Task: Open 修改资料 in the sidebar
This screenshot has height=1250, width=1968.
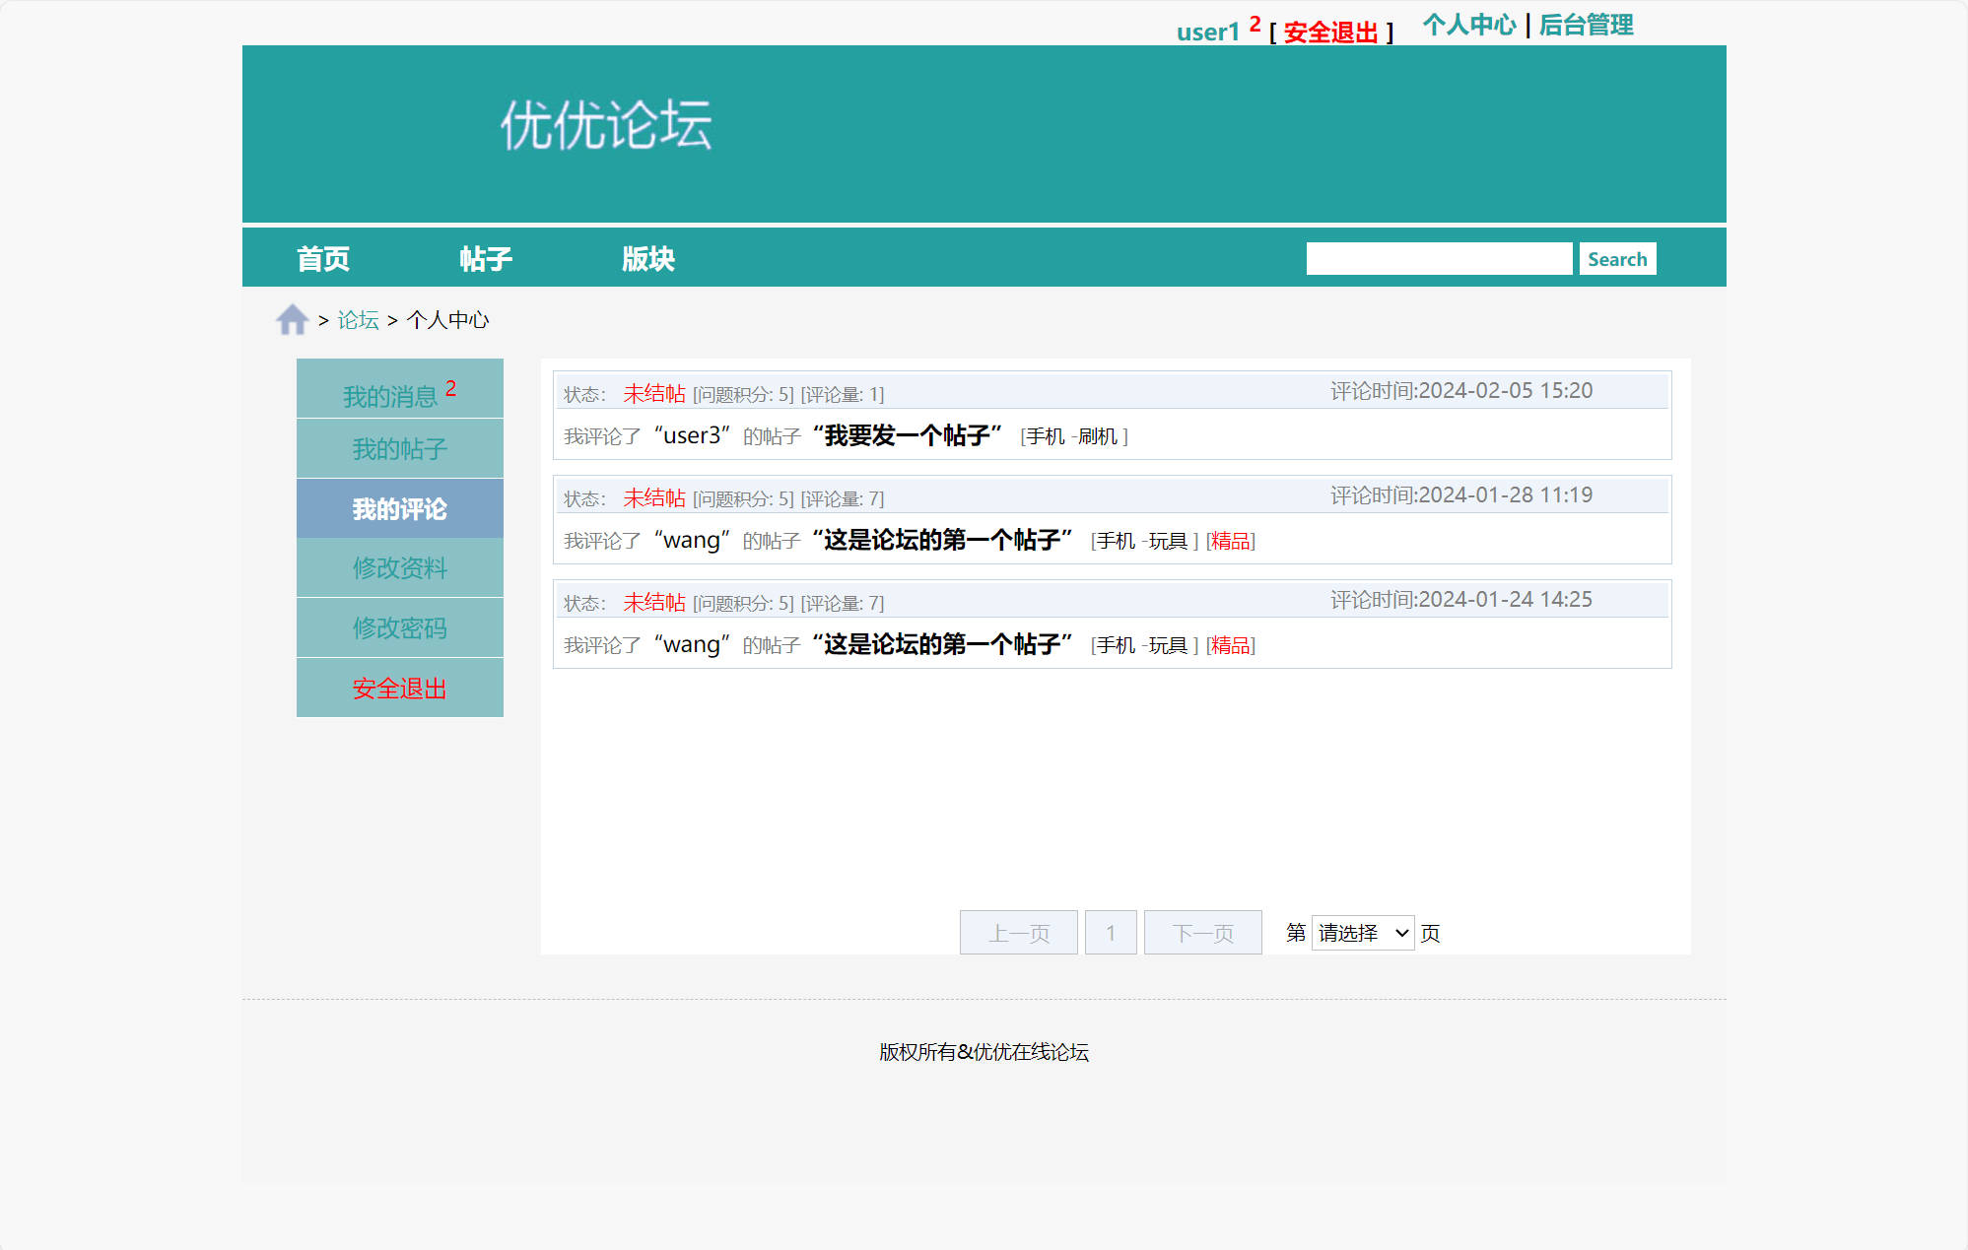Action: (x=399, y=568)
